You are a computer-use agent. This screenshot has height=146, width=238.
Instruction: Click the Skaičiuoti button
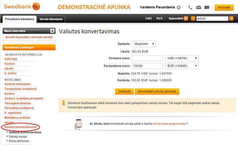pyautogui.click(x=124, y=91)
